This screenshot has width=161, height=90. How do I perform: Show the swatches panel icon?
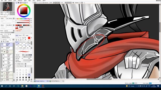(25, 3)
